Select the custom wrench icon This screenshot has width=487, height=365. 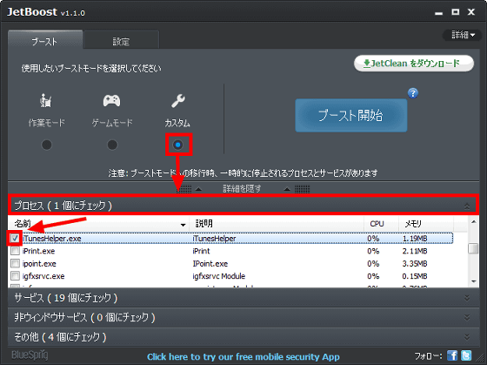[x=178, y=100]
